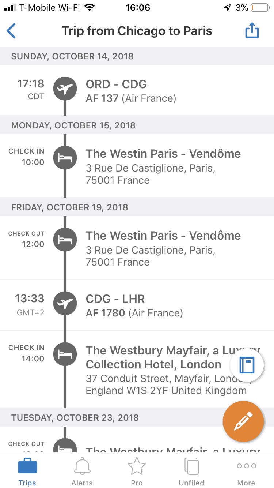Tap the CDG - LHR flight airplane icon

[65, 303]
